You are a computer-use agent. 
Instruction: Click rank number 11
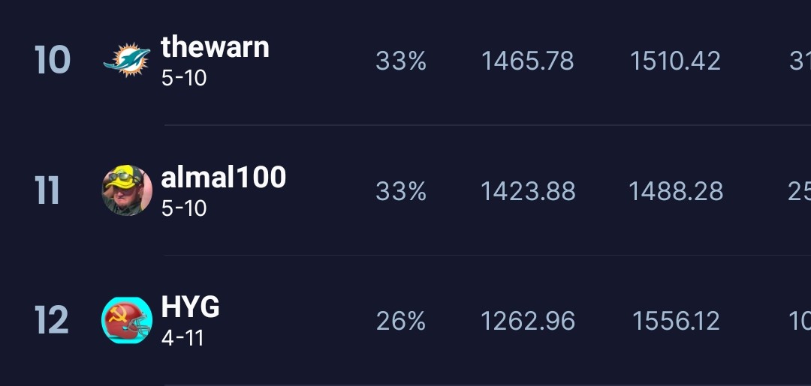(x=47, y=191)
